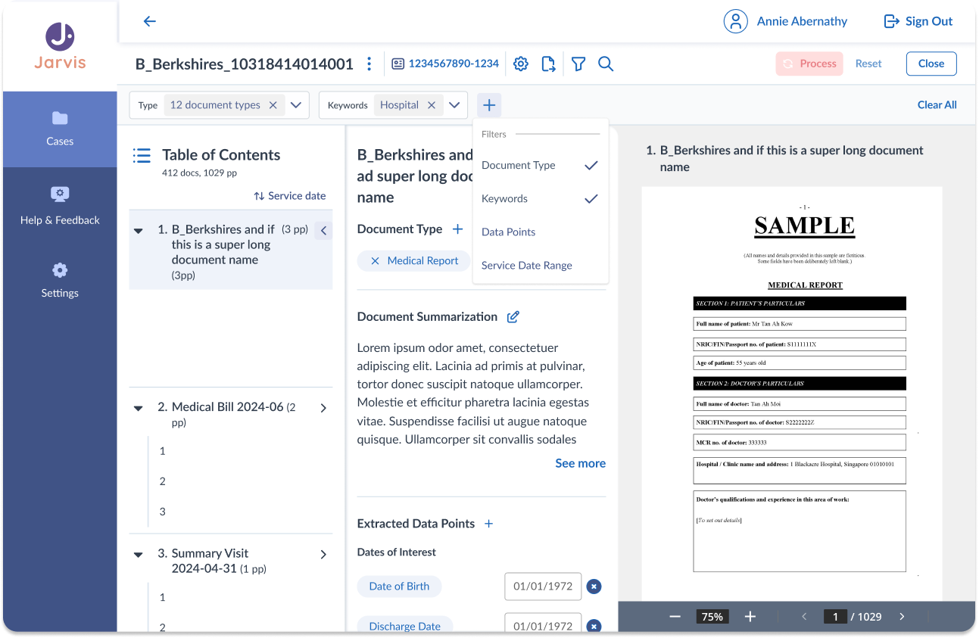Remove the 12 document types filter chip

coord(273,105)
